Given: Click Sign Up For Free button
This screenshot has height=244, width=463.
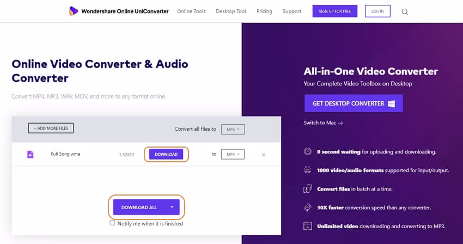Looking at the screenshot, I should click(x=335, y=11).
